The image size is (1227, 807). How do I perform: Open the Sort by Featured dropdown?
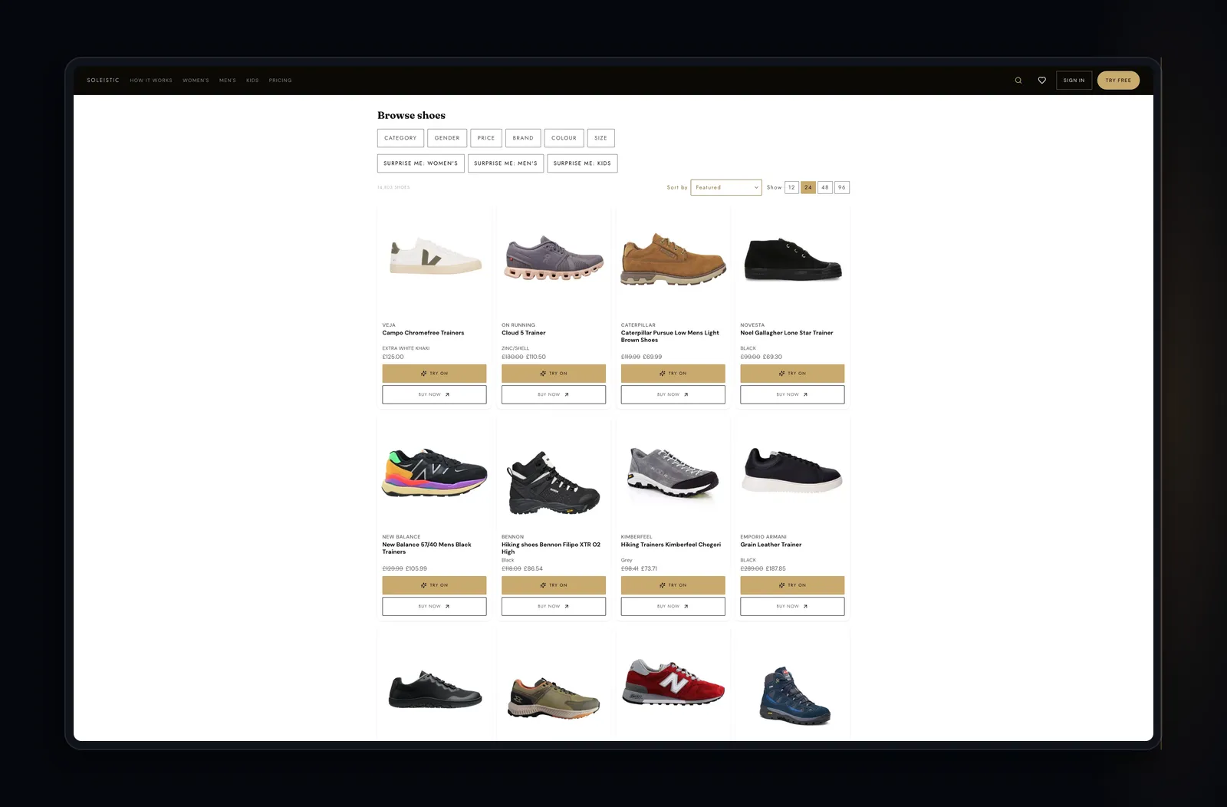pos(725,187)
